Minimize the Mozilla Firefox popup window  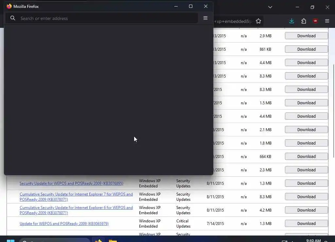(176, 7)
